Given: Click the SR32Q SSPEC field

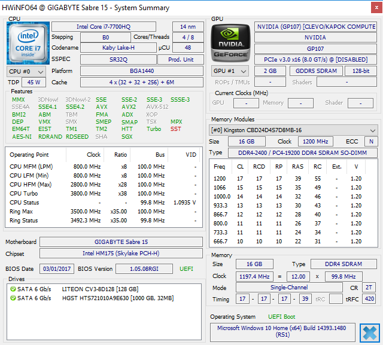Looking at the screenshot, I should pos(118,60).
